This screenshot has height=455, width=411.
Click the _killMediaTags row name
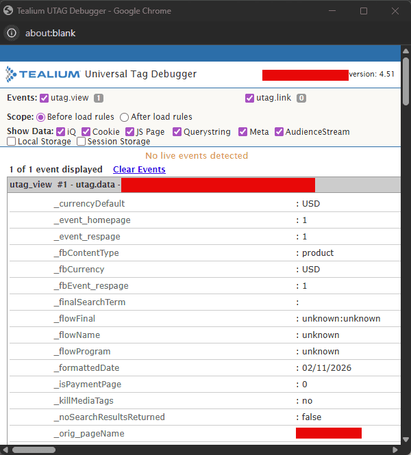tap(84, 401)
